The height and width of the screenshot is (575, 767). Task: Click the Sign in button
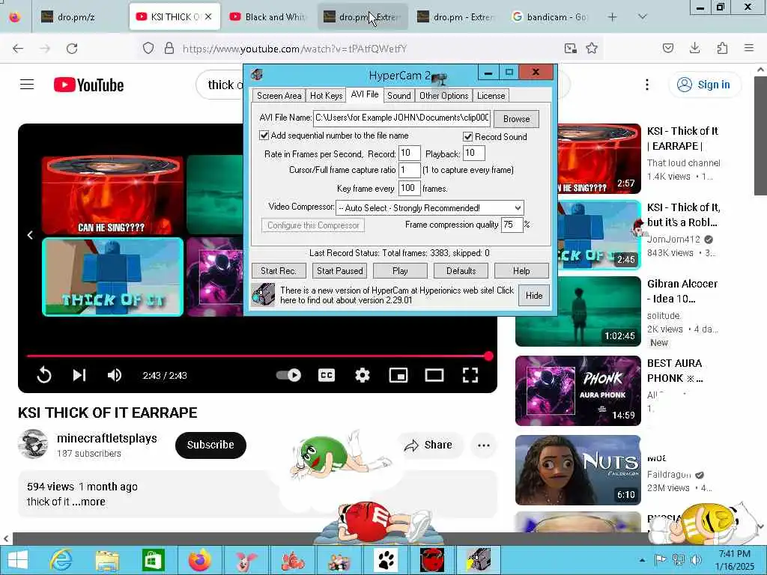(x=704, y=85)
